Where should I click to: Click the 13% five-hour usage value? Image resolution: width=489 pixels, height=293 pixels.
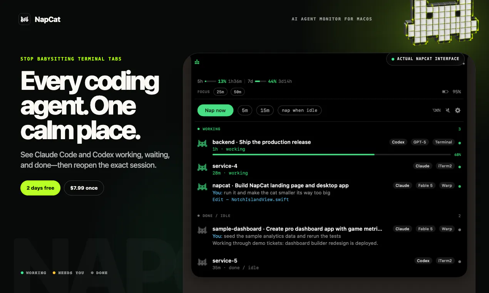tap(222, 81)
